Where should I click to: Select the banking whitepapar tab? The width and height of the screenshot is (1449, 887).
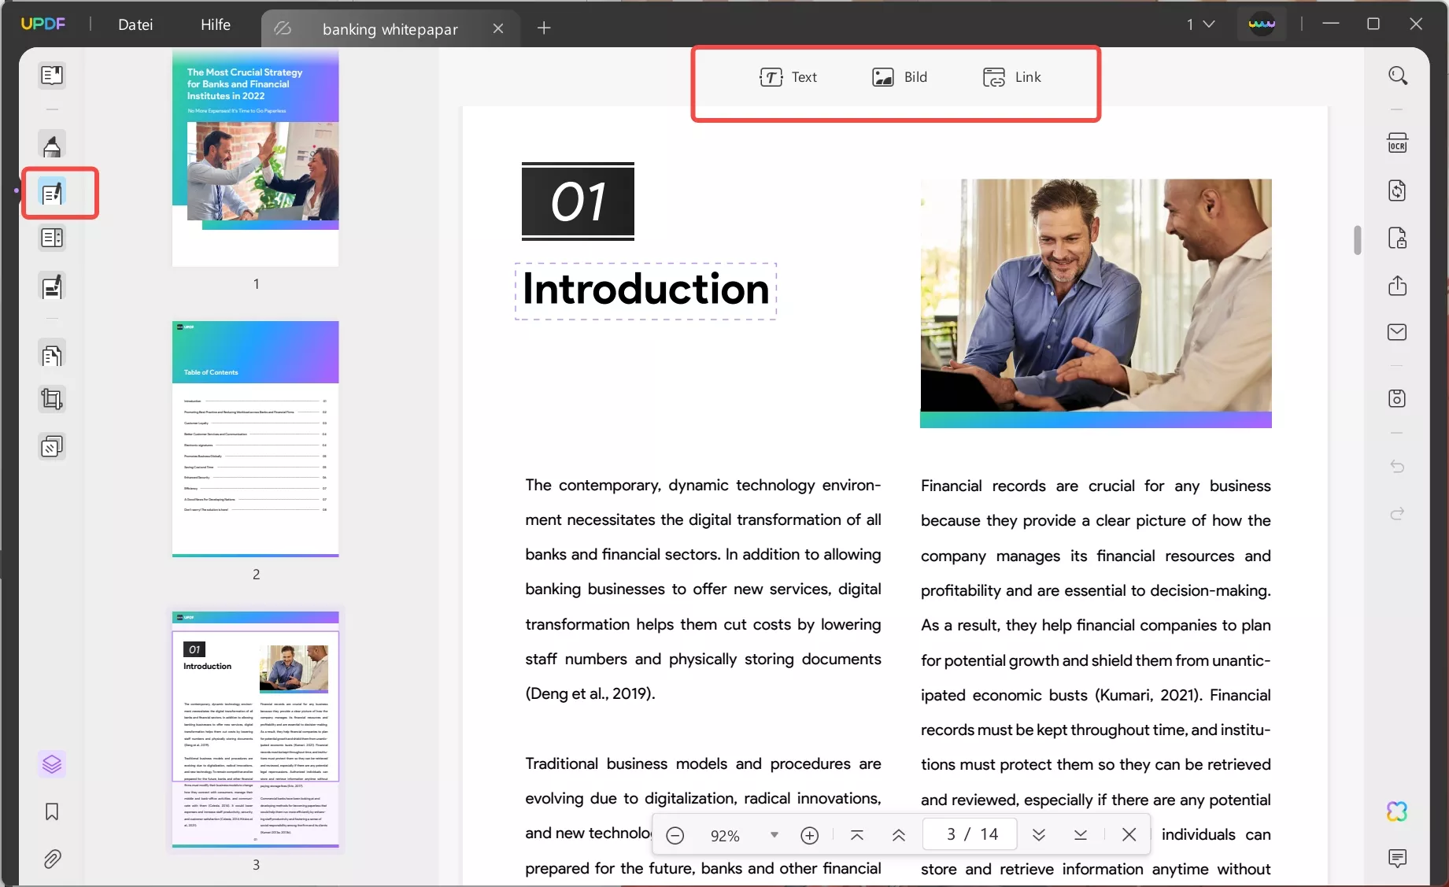coord(390,29)
